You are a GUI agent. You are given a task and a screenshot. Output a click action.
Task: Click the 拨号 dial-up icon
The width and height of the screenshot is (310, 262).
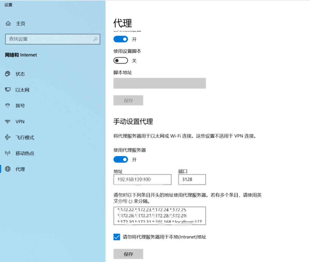[x=7, y=105]
